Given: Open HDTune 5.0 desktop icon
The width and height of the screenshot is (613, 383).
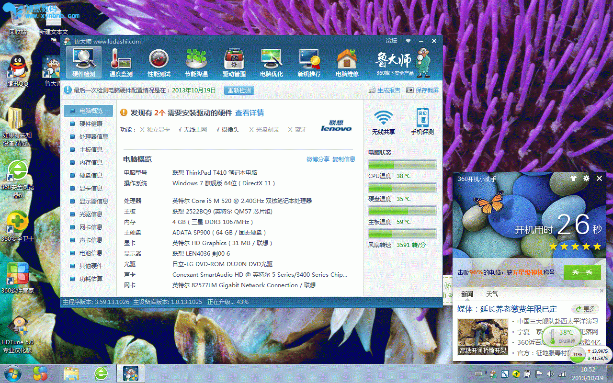Looking at the screenshot, I should point(18,335).
